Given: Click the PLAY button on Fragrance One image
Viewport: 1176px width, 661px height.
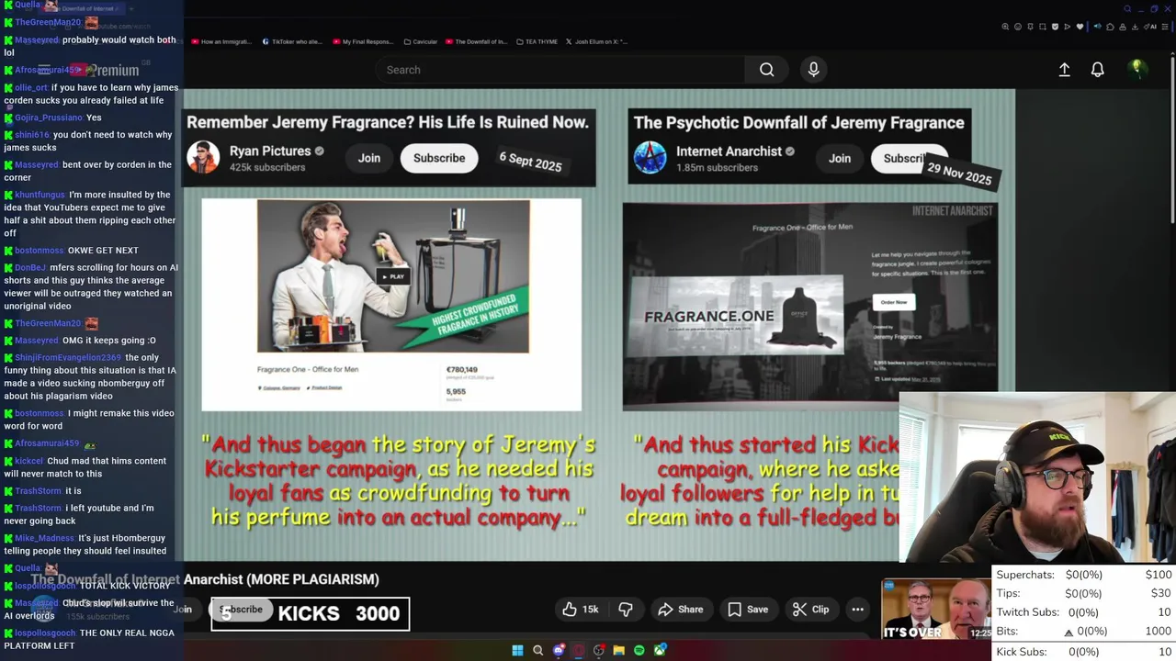Looking at the screenshot, I should click(x=392, y=276).
